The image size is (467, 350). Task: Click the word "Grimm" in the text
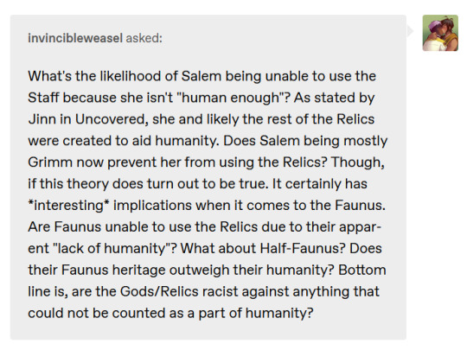pos(50,162)
